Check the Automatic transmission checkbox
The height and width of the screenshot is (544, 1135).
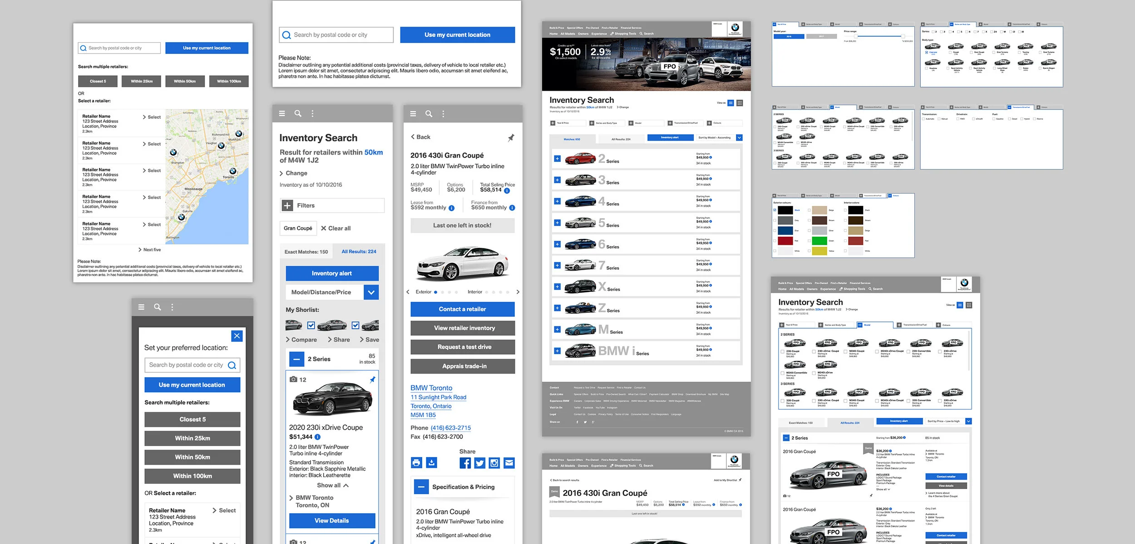[923, 119]
